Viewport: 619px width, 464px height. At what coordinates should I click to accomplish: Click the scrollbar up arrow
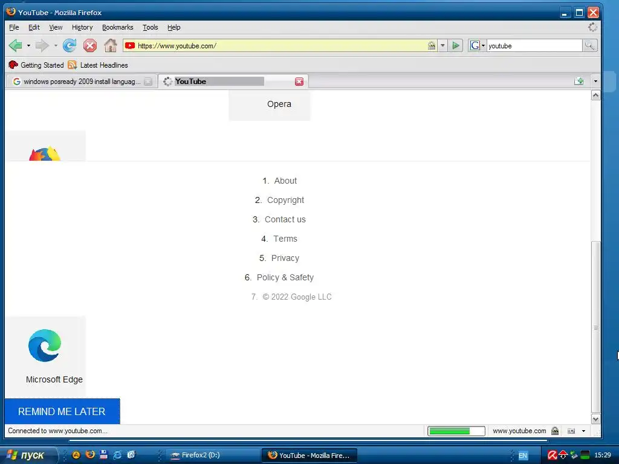(595, 95)
